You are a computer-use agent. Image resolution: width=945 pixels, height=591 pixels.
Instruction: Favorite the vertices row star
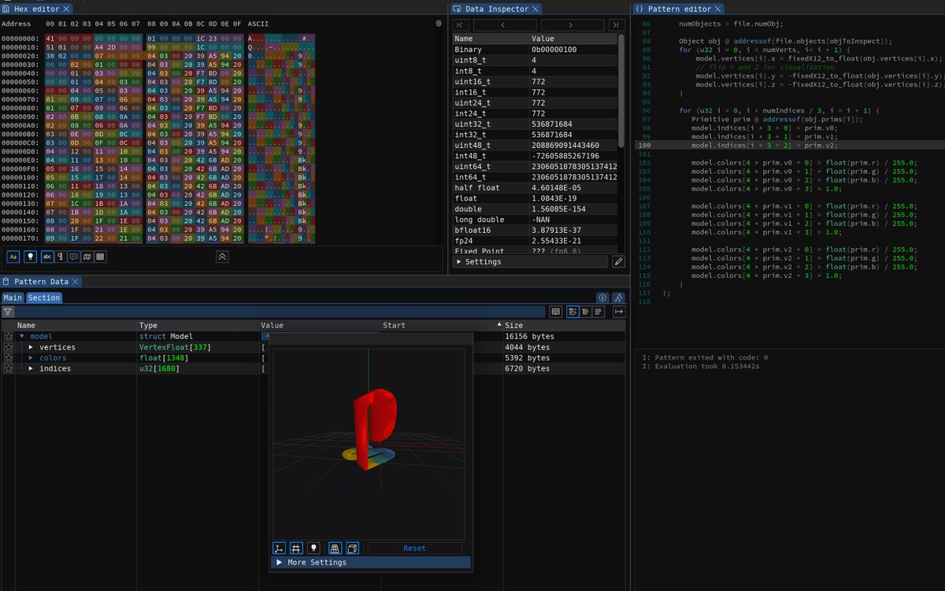point(8,347)
